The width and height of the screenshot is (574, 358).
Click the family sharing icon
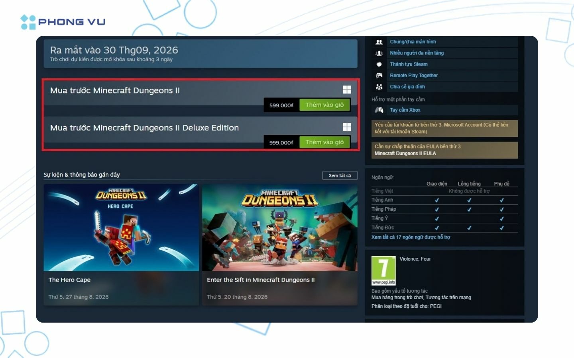coord(379,87)
